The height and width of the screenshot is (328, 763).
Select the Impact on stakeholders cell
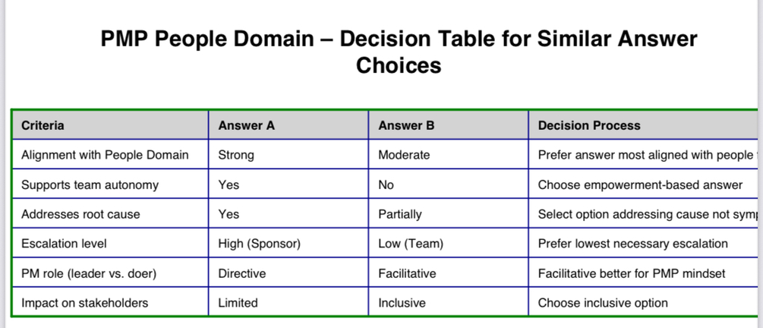[84, 303]
